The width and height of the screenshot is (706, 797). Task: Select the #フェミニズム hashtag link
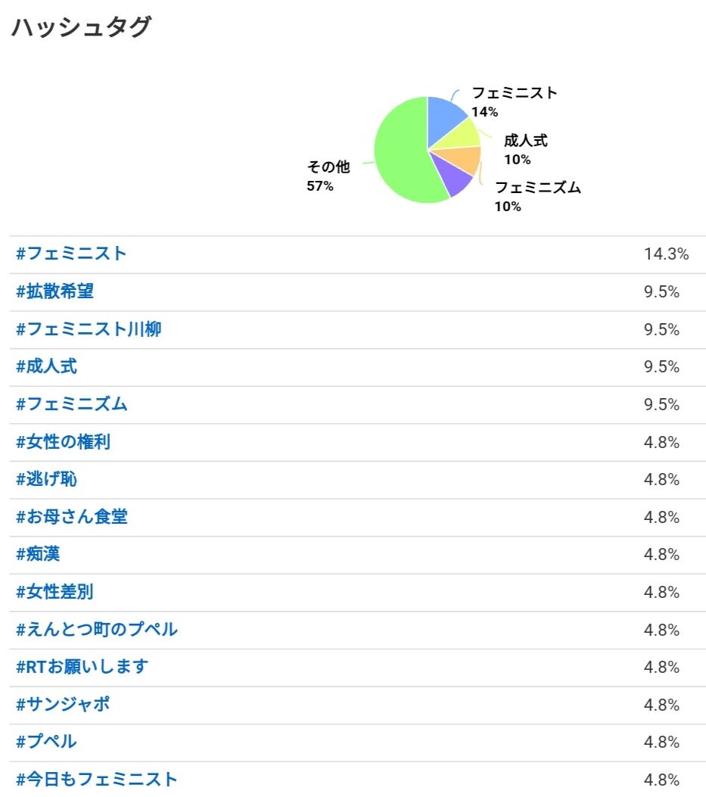72,404
